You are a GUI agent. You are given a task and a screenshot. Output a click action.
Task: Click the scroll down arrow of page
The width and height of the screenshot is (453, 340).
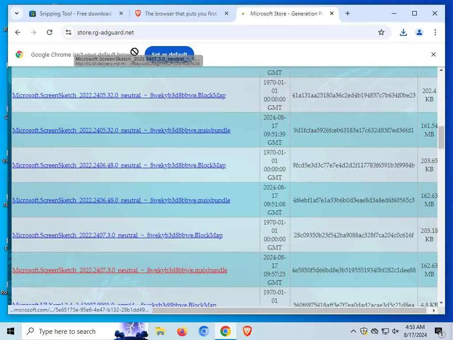(x=441, y=303)
